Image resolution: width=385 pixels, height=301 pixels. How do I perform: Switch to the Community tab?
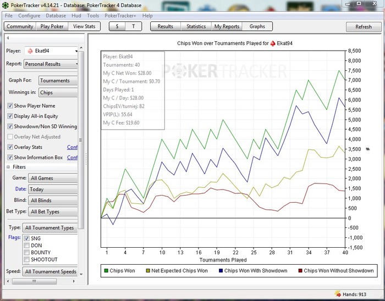20,26
